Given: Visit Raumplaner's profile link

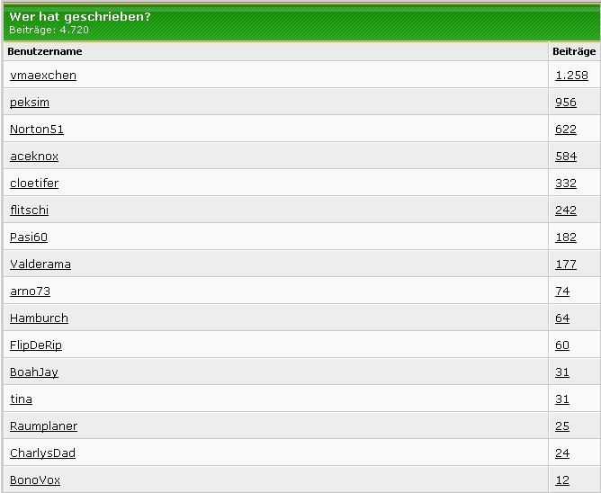Looking at the screenshot, I should coord(43,426).
